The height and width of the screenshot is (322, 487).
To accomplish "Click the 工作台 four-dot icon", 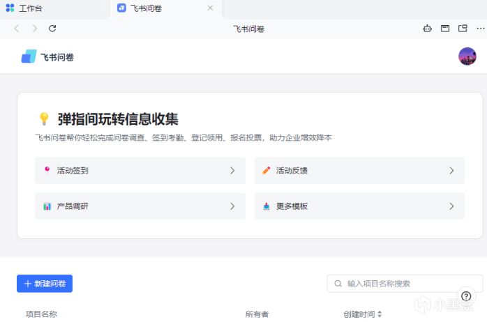I will pos(10,8).
